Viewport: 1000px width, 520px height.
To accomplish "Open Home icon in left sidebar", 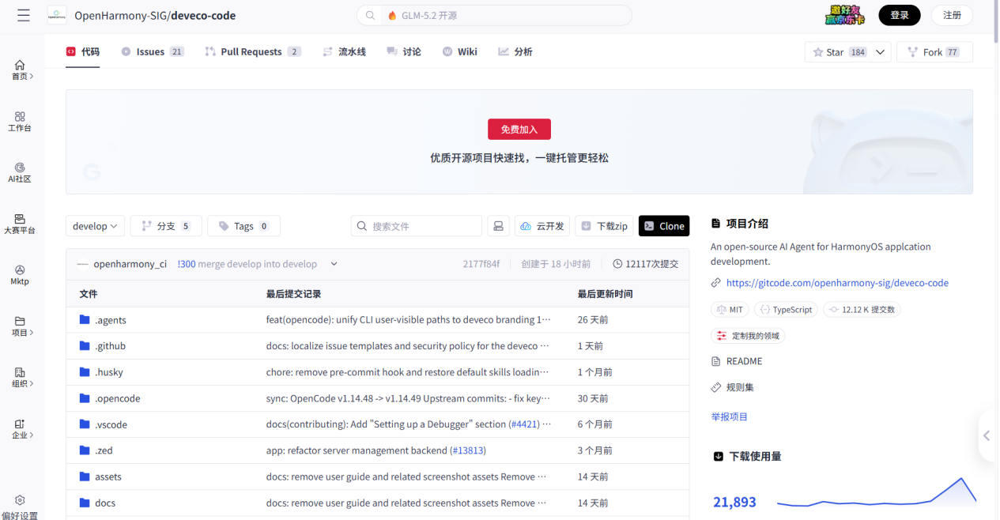I will [20, 65].
